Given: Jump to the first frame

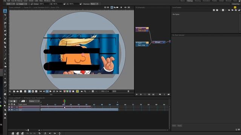Looking at the screenshot, I should coord(40,91).
